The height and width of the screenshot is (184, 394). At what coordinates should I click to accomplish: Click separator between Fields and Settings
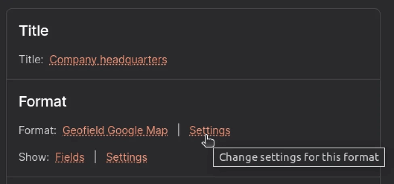95,157
